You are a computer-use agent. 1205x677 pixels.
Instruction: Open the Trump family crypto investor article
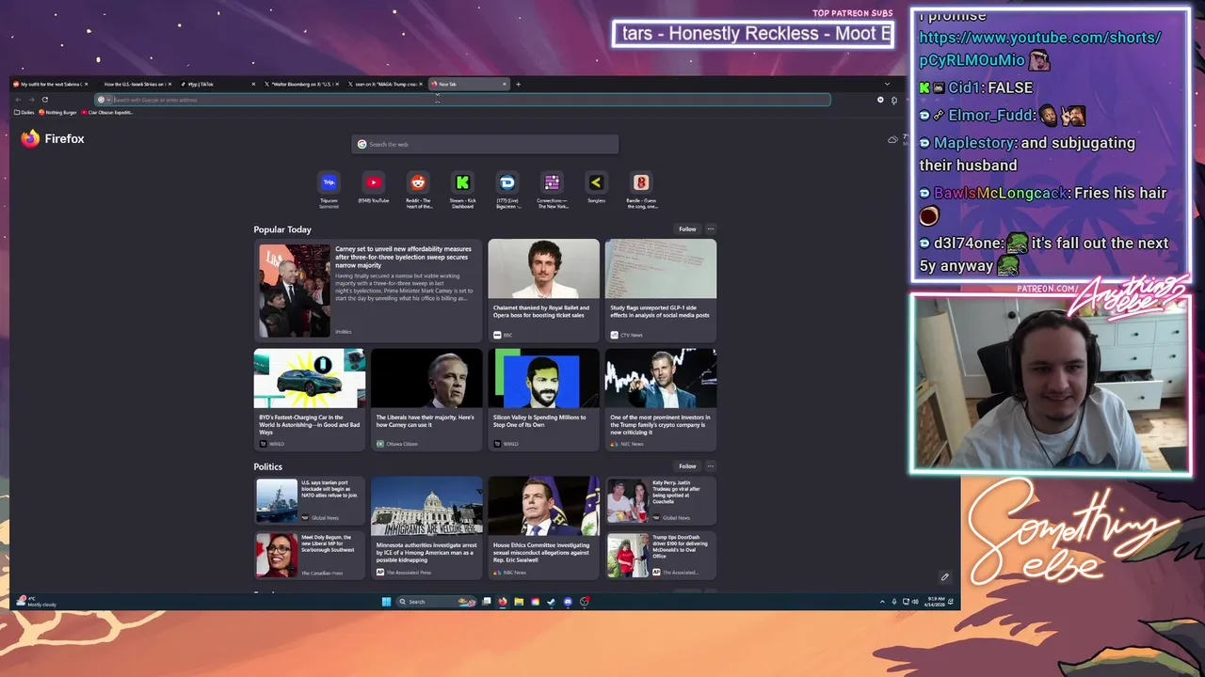pos(660,399)
